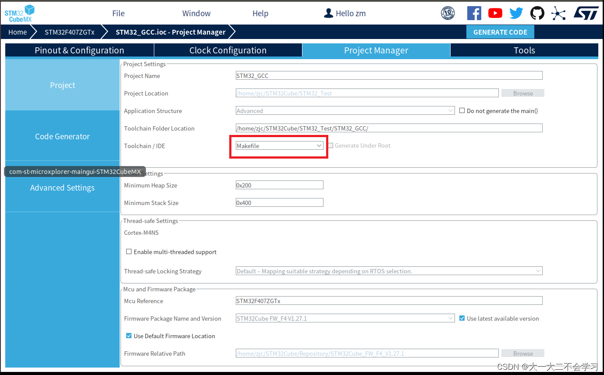Click STM32_GCC.ioc - Project Manager breadcrumb
This screenshot has width=604, height=375.
pos(171,32)
